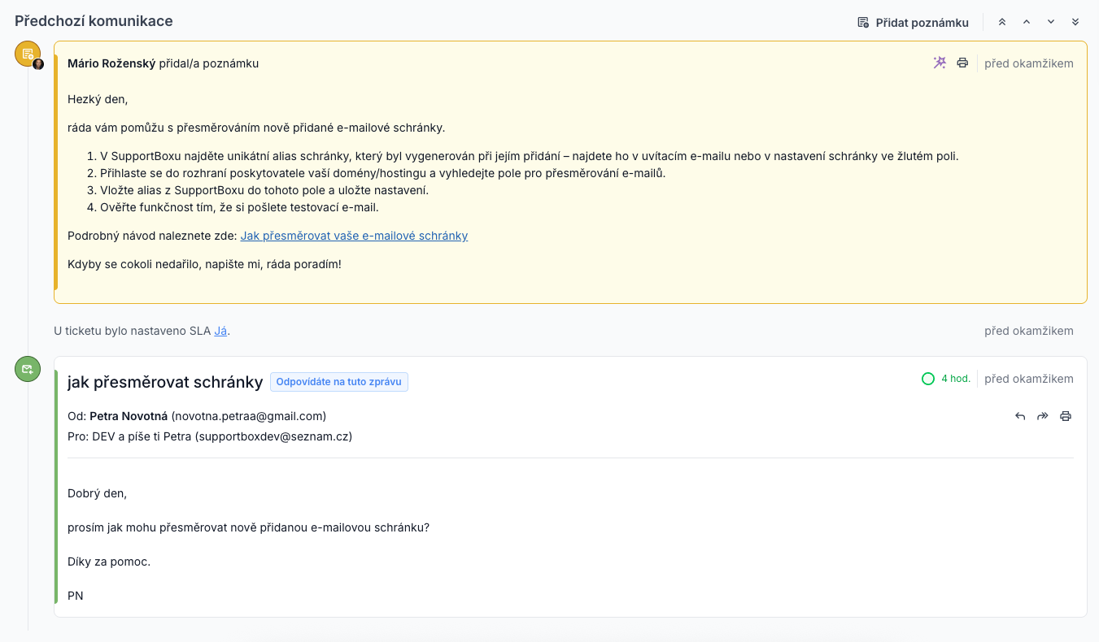Click the yellow note icon on the timeline
1099x642 pixels.
(28, 54)
